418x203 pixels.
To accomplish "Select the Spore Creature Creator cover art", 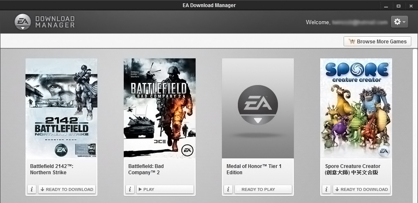I will tap(356, 108).
